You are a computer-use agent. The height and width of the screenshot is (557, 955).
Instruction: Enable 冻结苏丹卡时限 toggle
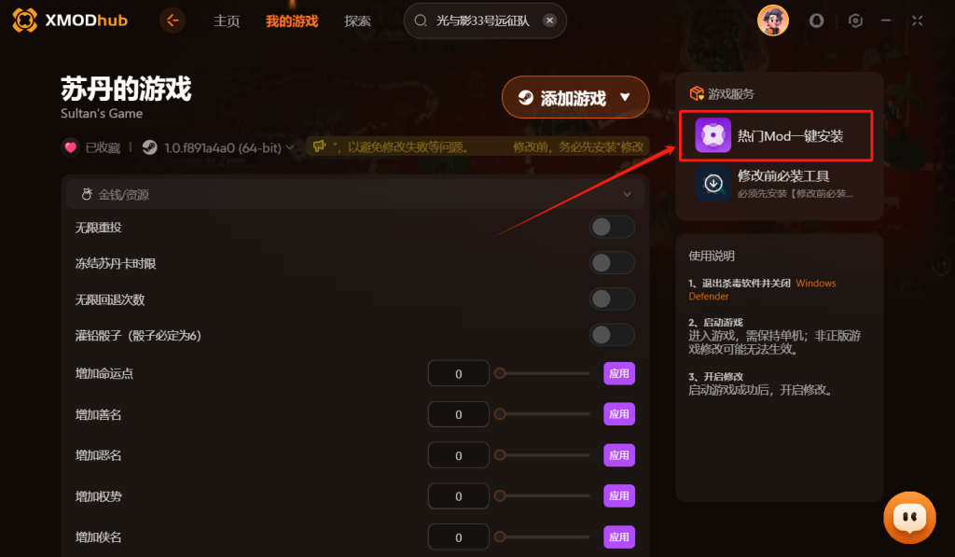click(x=612, y=263)
